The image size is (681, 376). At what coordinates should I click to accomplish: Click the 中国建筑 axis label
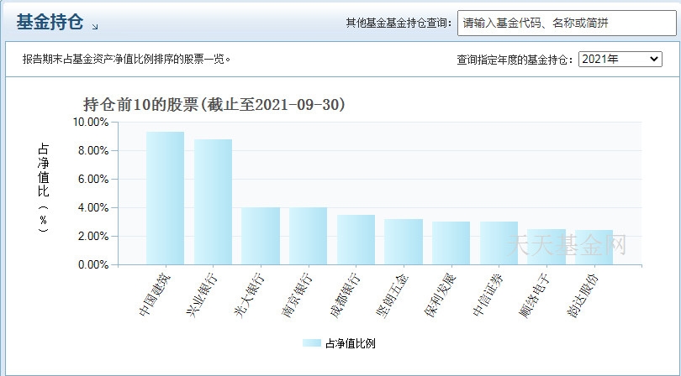[x=155, y=295]
